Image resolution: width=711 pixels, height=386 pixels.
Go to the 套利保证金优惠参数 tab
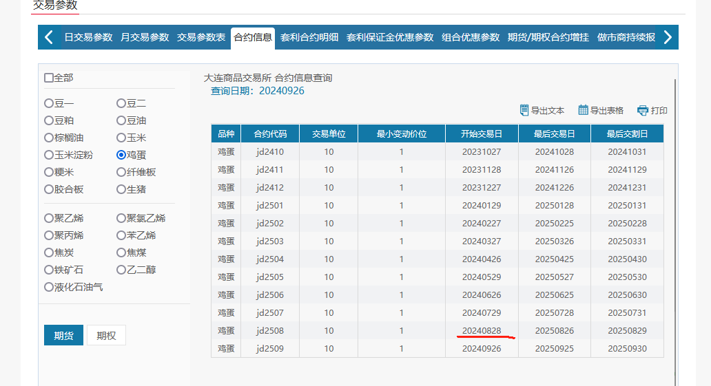point(390,37)
